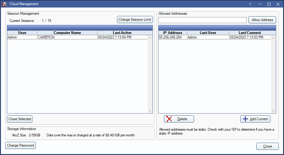
Task: Click the Close Selected button
Action: click(x=20, y=119)
